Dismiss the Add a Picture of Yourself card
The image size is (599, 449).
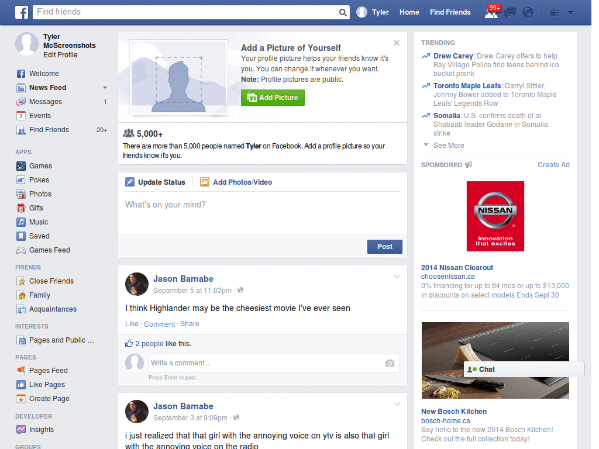397,43
